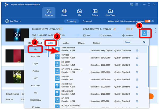Select 5K/8K Video format
159x111 pixels.
pos(36,100)
